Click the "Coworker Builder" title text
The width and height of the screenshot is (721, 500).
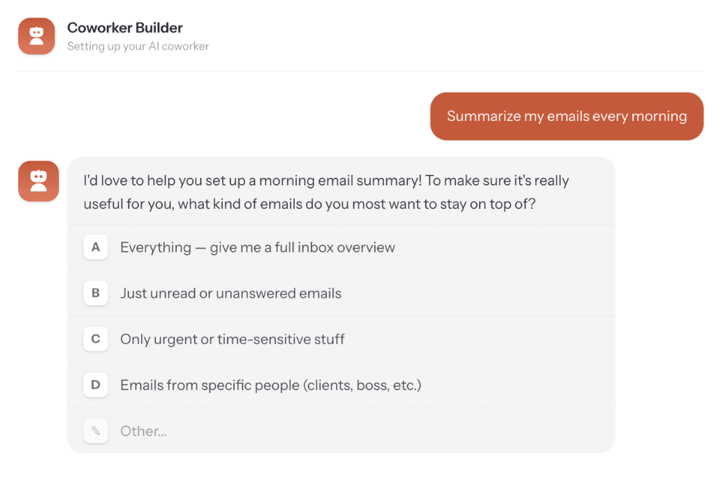[x=125, y=28]
